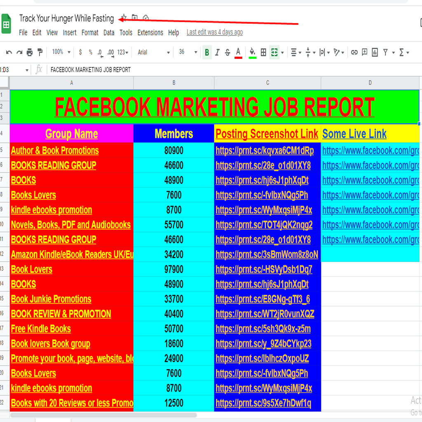Select the cell with 12500 members

[174, 403]
